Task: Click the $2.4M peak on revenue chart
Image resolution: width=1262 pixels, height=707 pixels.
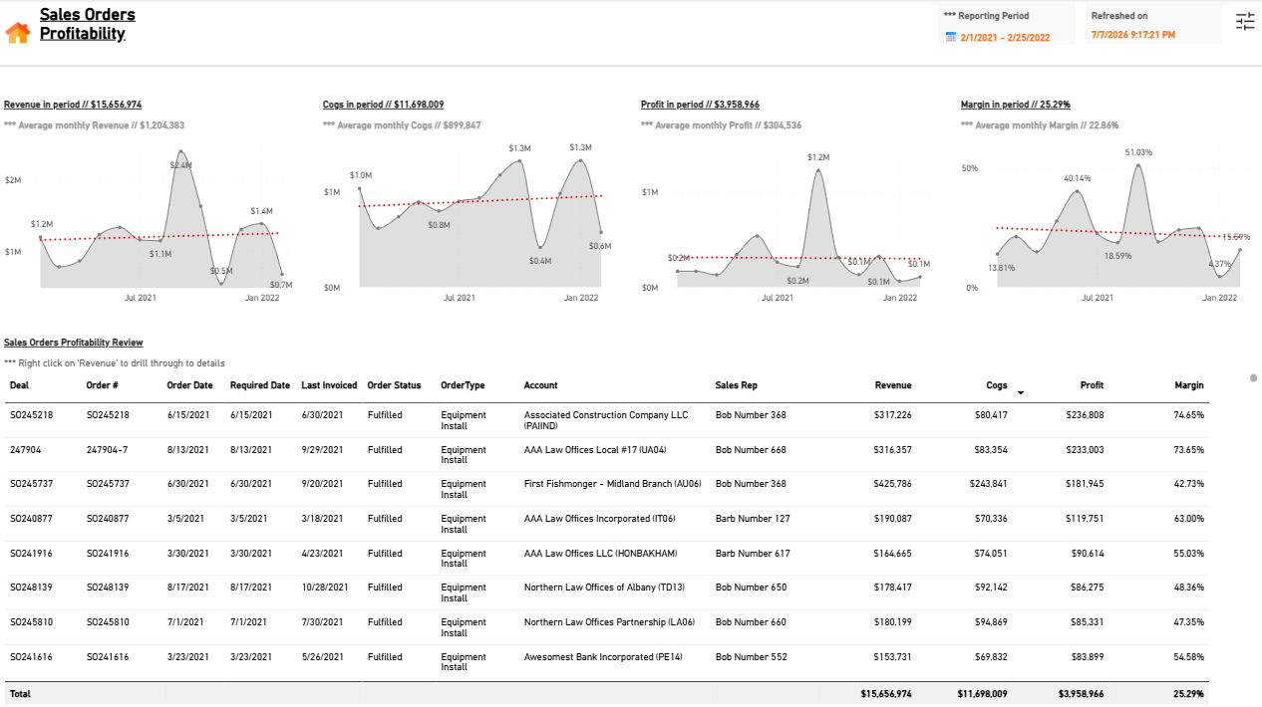Action: [182, 153]
